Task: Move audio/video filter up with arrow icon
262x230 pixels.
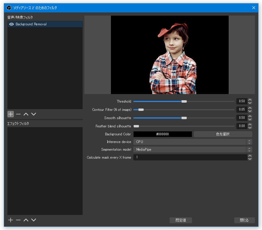Action: point(26,114)
